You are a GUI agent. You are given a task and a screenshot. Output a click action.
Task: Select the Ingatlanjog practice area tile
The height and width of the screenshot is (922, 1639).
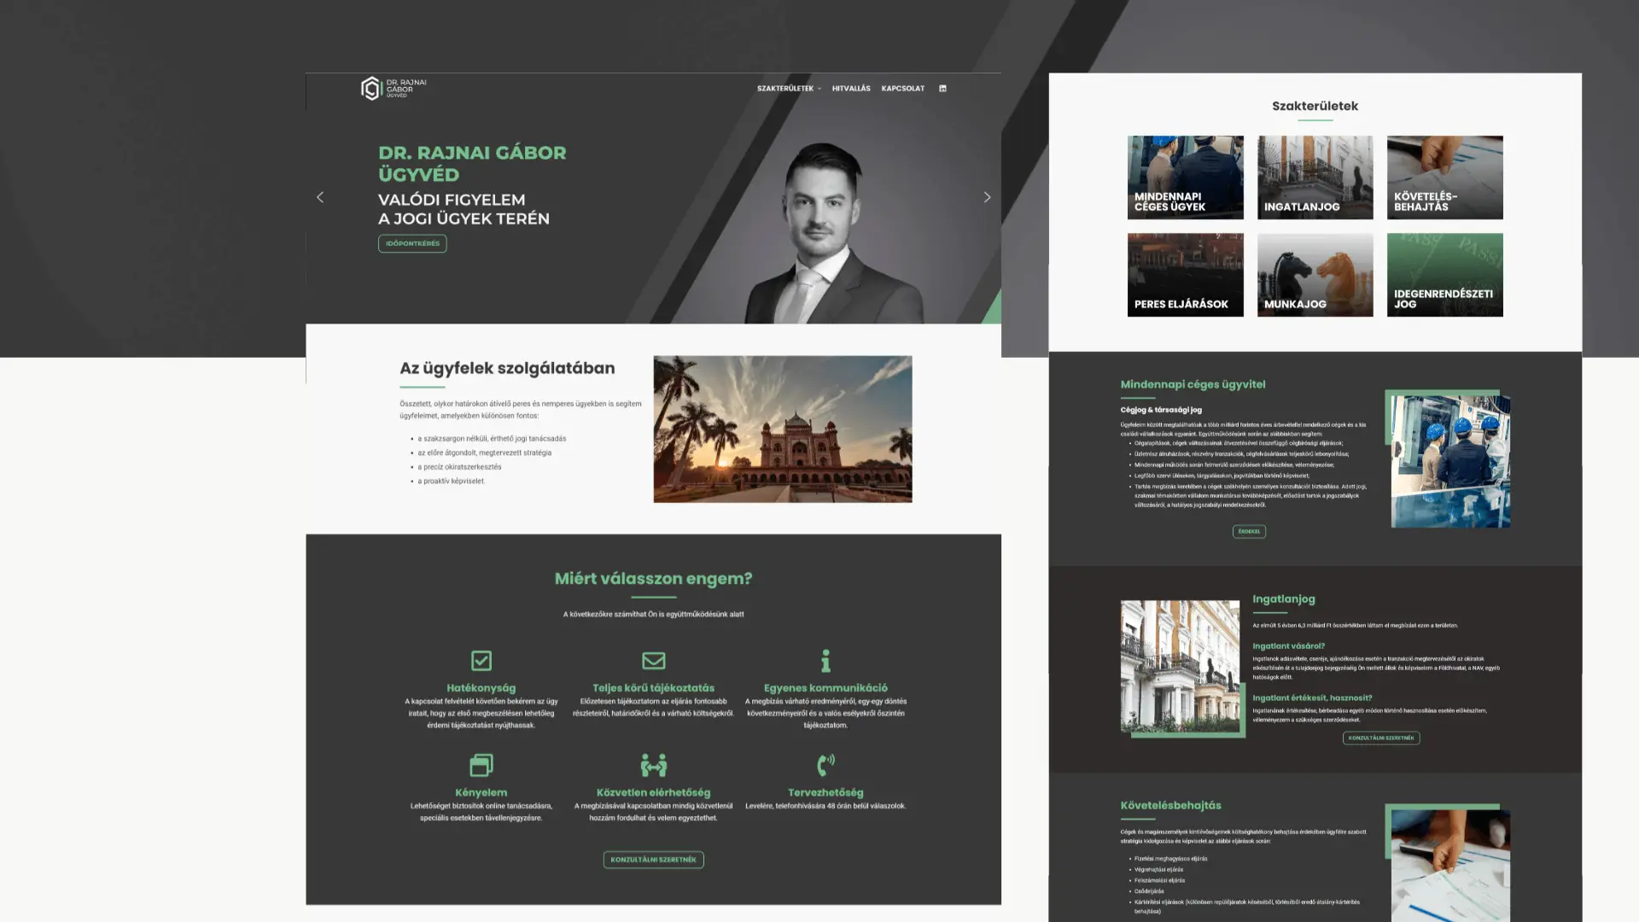[x=1315, y=178]
